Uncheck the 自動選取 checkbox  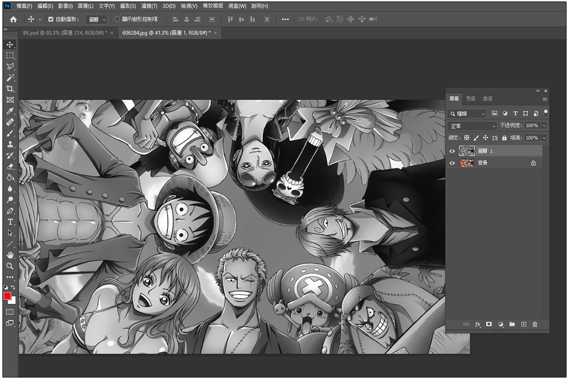click(51, 19)
